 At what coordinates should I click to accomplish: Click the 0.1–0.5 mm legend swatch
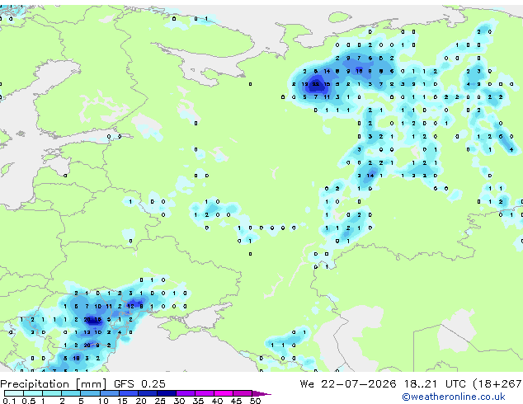coord(14,393)
